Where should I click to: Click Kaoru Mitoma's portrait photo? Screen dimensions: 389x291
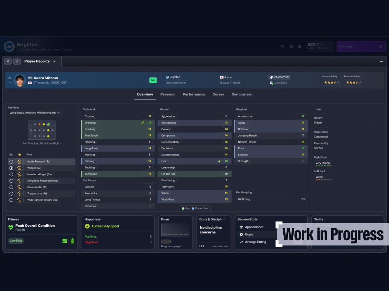tap(20, 80)
